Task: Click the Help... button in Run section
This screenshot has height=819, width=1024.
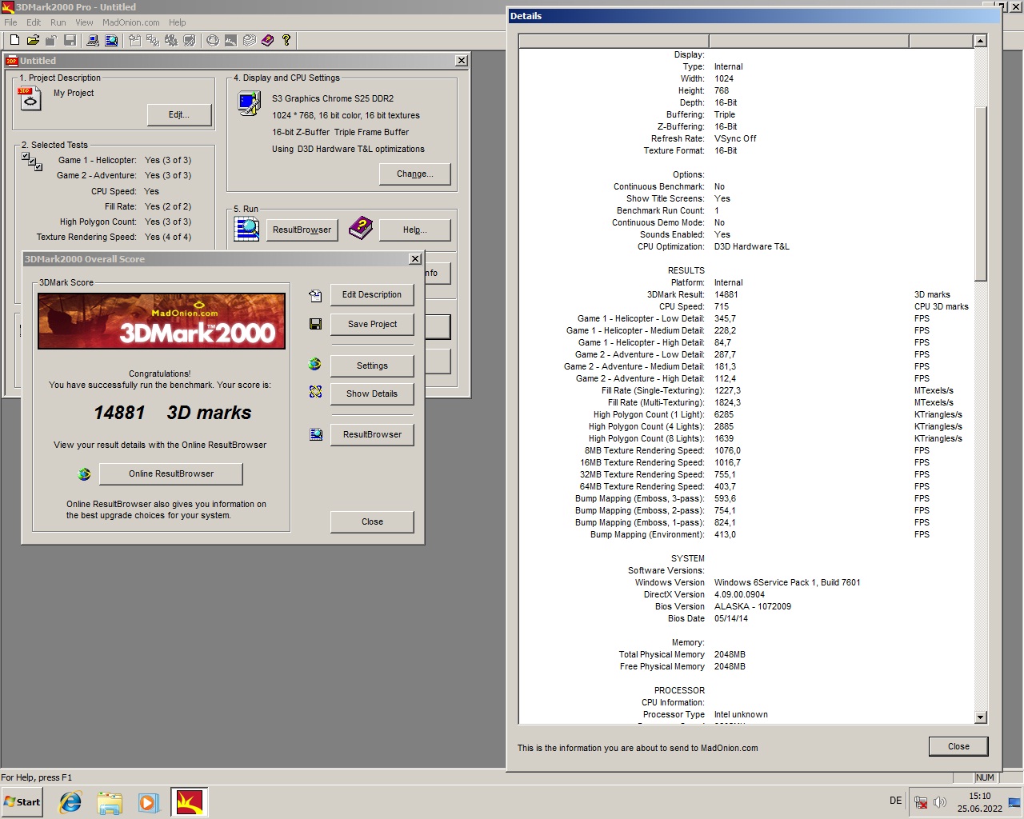Action: (415, 230)
